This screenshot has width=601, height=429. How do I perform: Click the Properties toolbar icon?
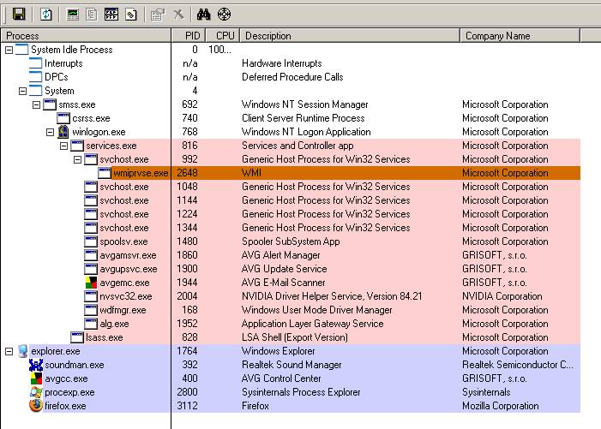click(158, 15)
